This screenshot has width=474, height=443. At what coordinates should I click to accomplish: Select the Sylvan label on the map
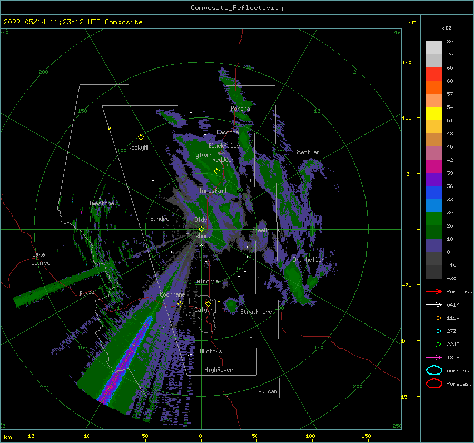(x=202, y=155)
